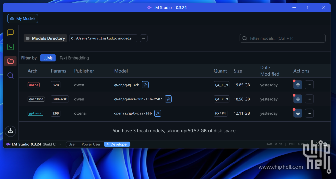Open the Downloads icon in sidebar
Viewport: 336px width, 179px height.
coord(11,131)
